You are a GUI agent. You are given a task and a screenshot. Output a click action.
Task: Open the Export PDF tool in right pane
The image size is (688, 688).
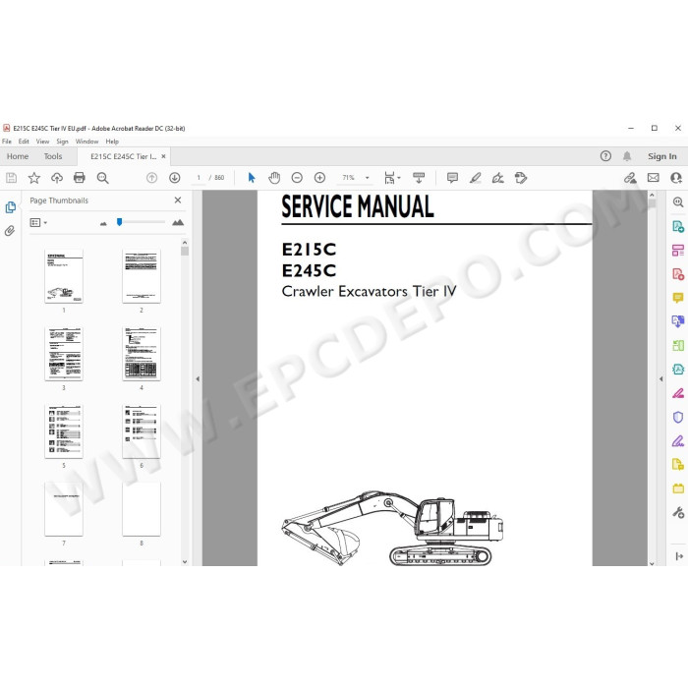click(x=678, y=227)
